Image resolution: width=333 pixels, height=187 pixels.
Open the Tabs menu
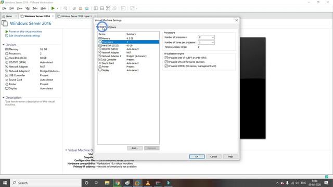(x=35, y=8)
